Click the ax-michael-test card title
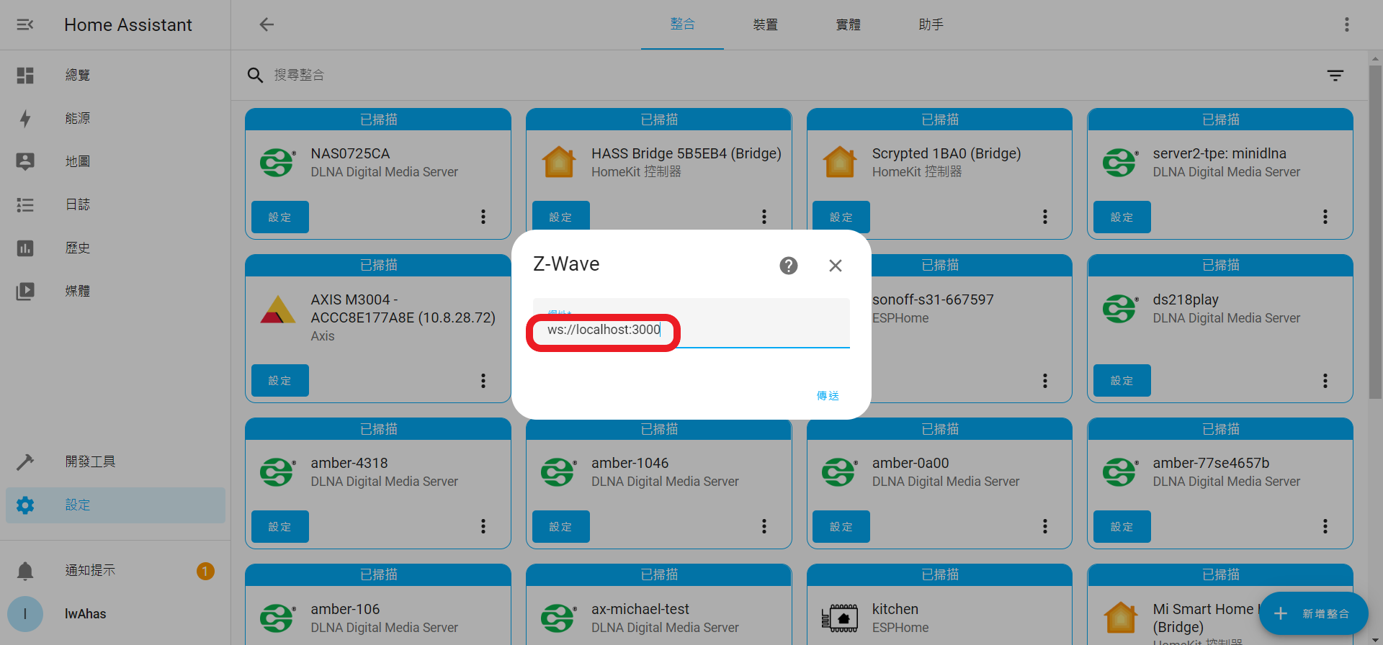The height and width of the screenshot is (645, 1383). pos(640,609)
